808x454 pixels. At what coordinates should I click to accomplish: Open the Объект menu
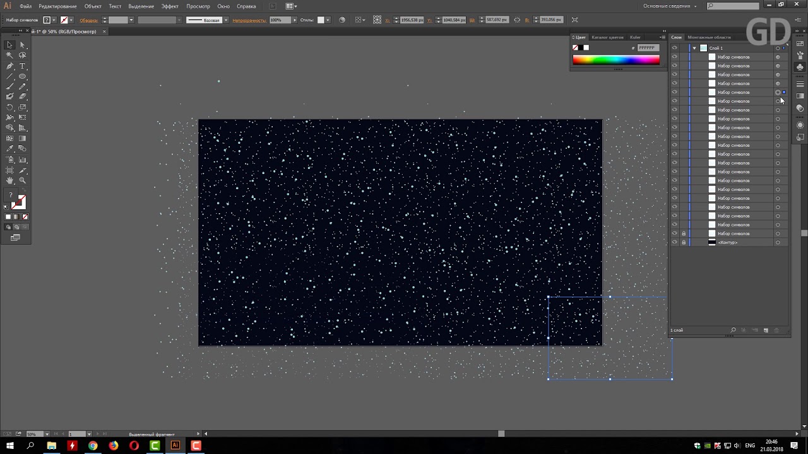93,6
